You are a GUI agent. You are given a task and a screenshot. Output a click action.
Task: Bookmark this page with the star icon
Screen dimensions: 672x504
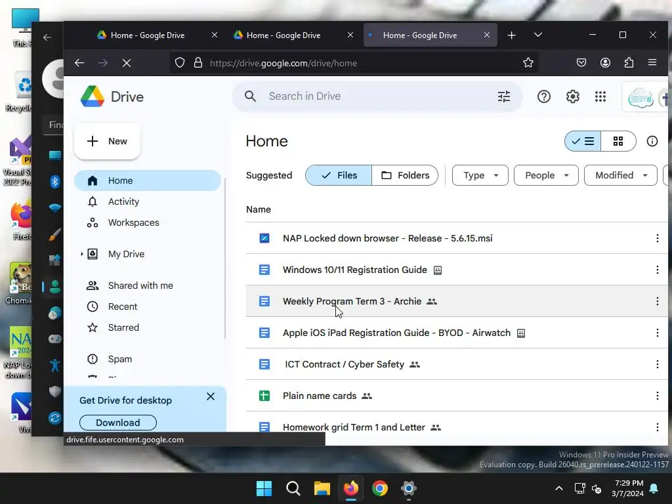click(528, 63)
